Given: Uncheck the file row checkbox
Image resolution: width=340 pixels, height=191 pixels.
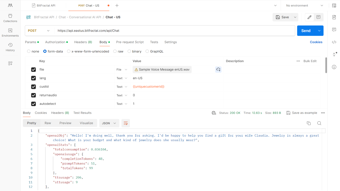Looking at the screenshot, I should click(33, 70).
